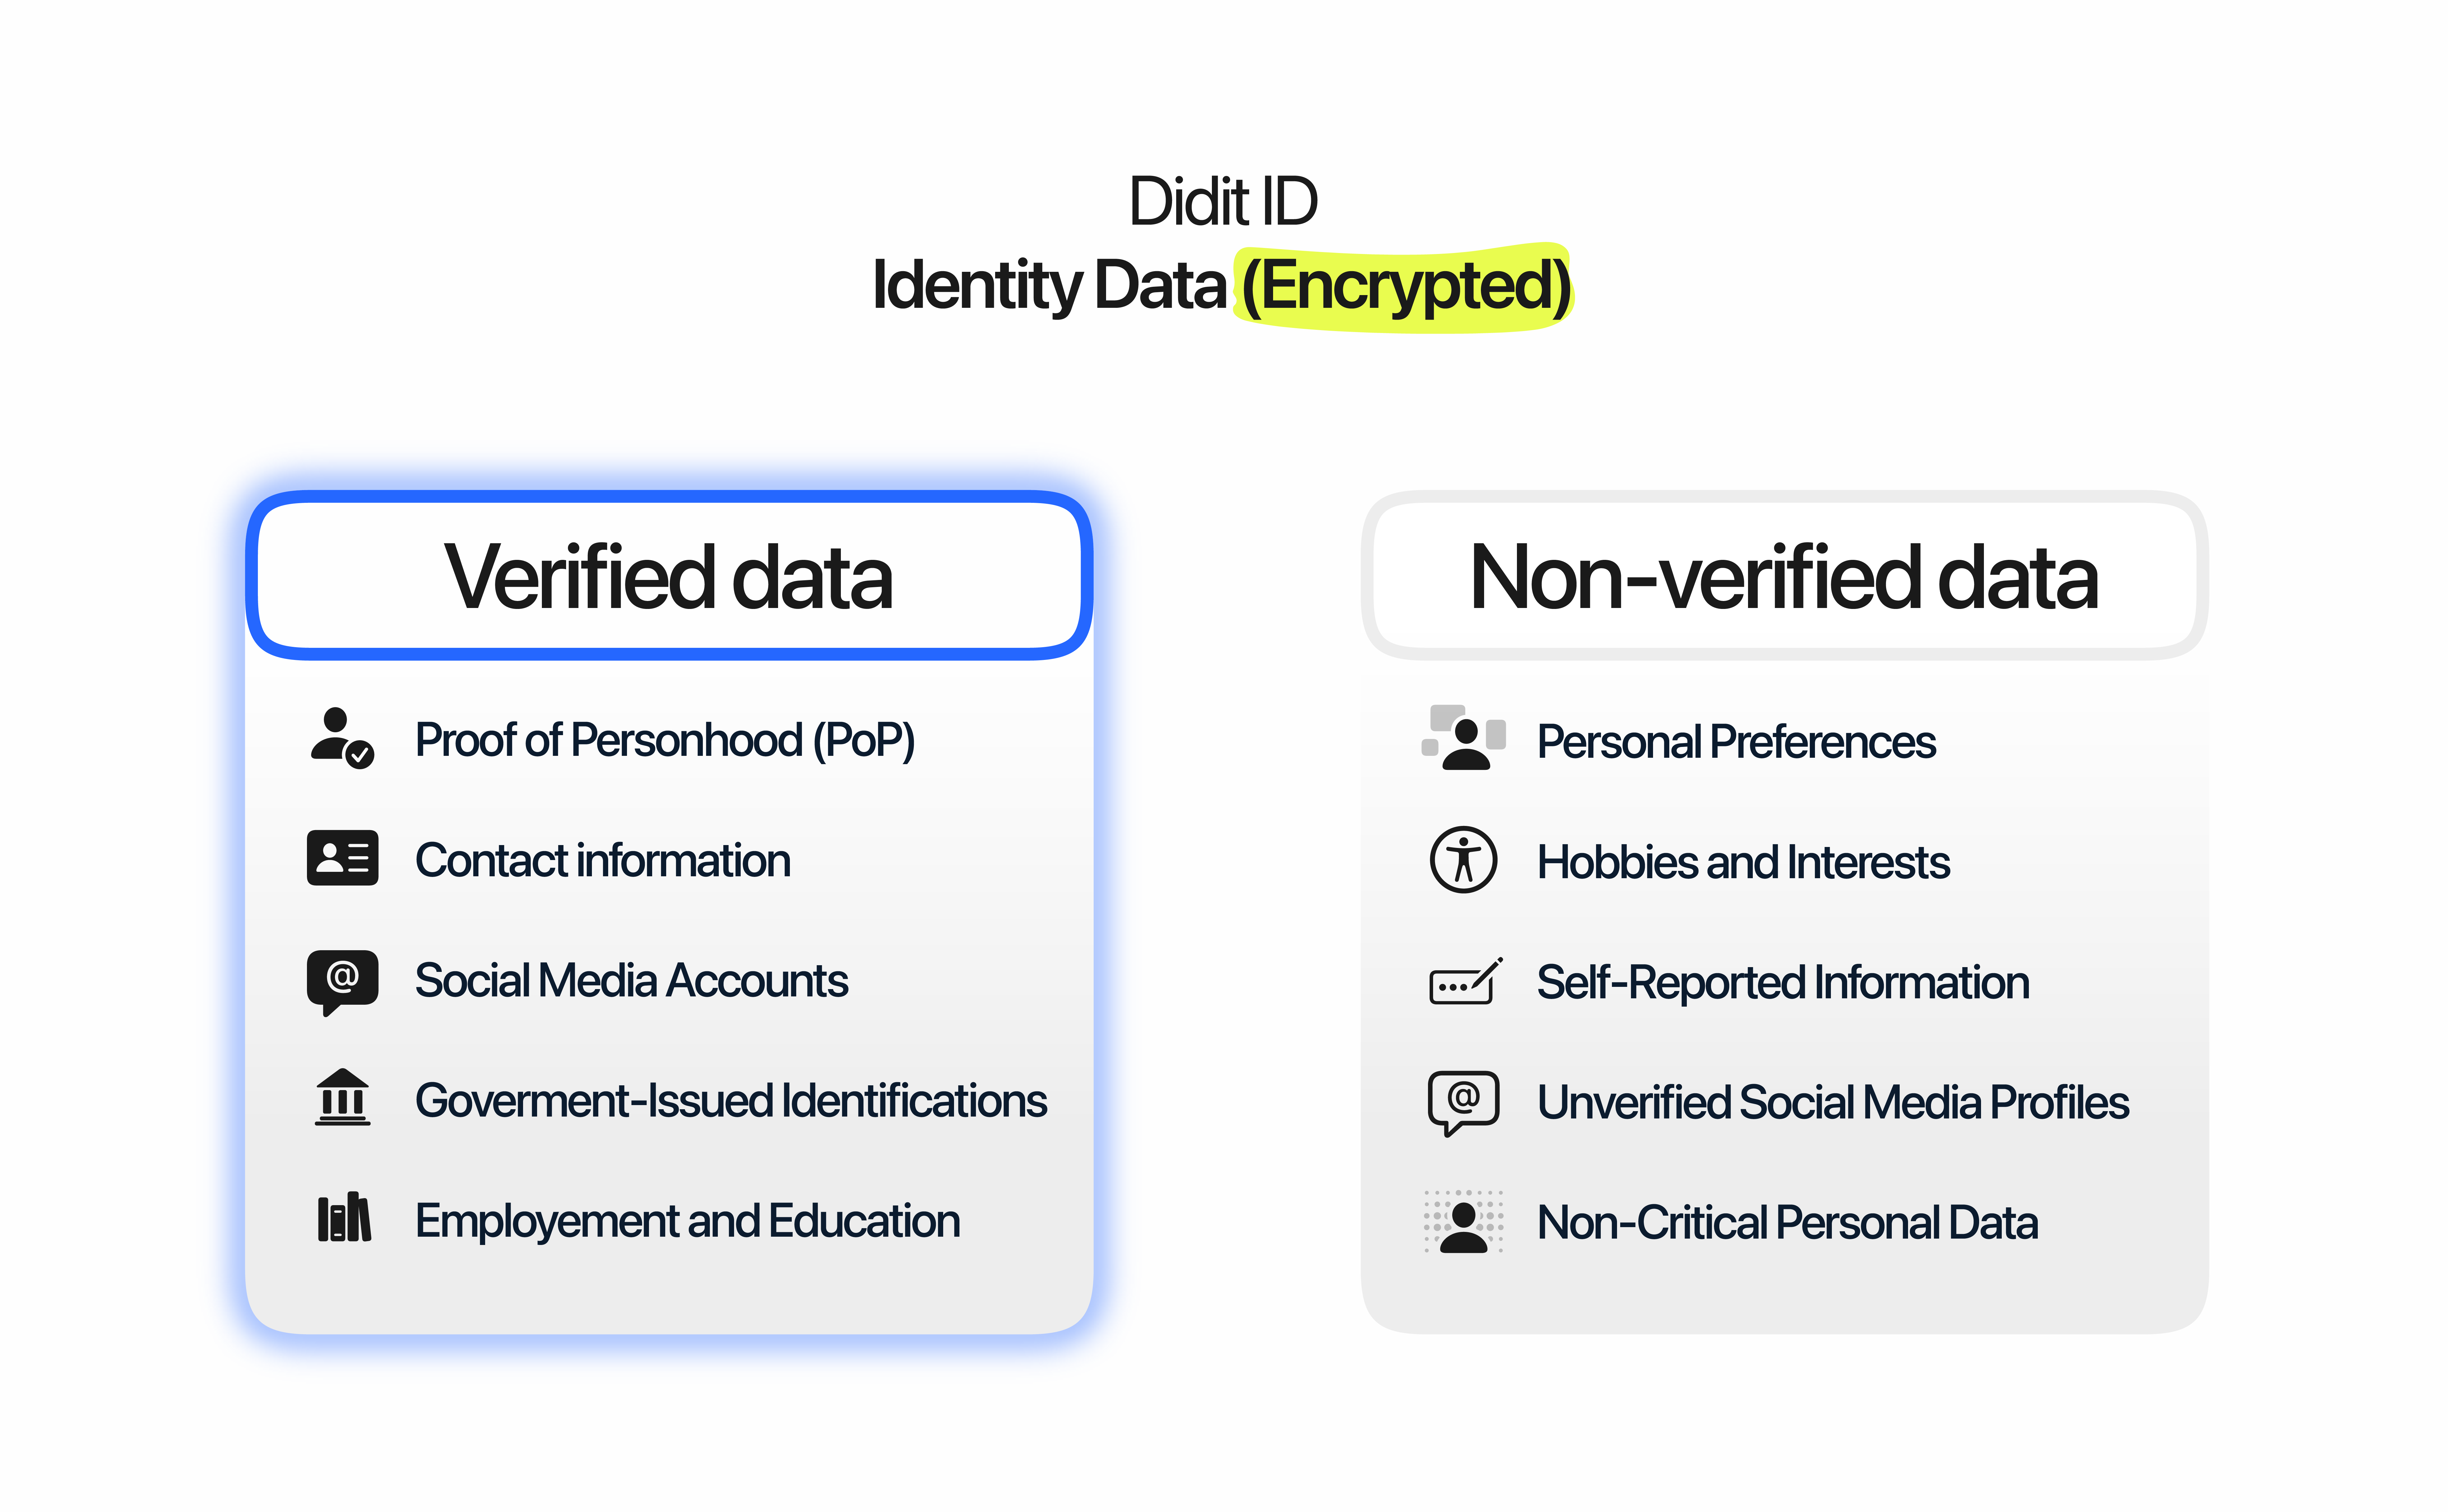Click the Social Media Accounts chat bubble icon

point(342,980)
